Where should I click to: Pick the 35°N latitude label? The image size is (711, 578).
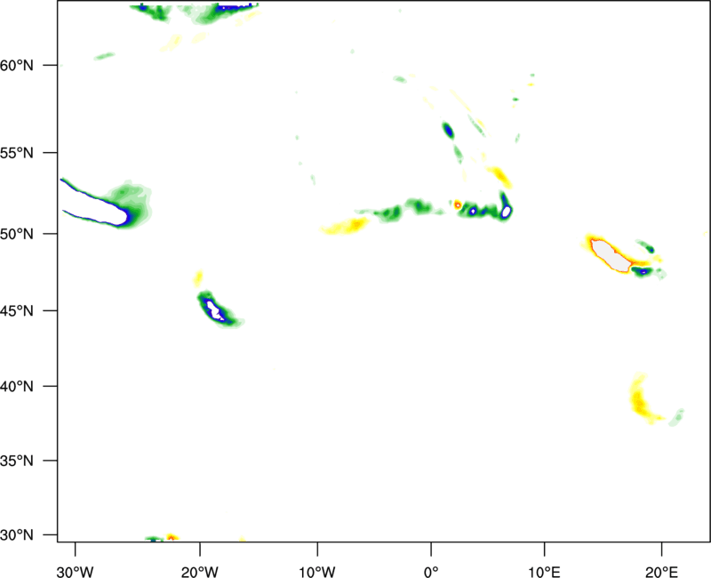[17, 461]
